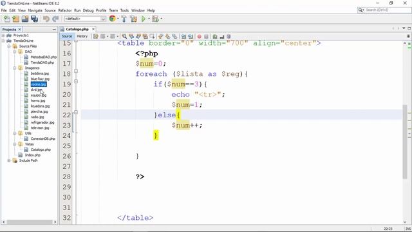The width and height of the screenshot is (412, 232).
Task: Click the Search (Ctrl+I) input field
Action: 388,10
